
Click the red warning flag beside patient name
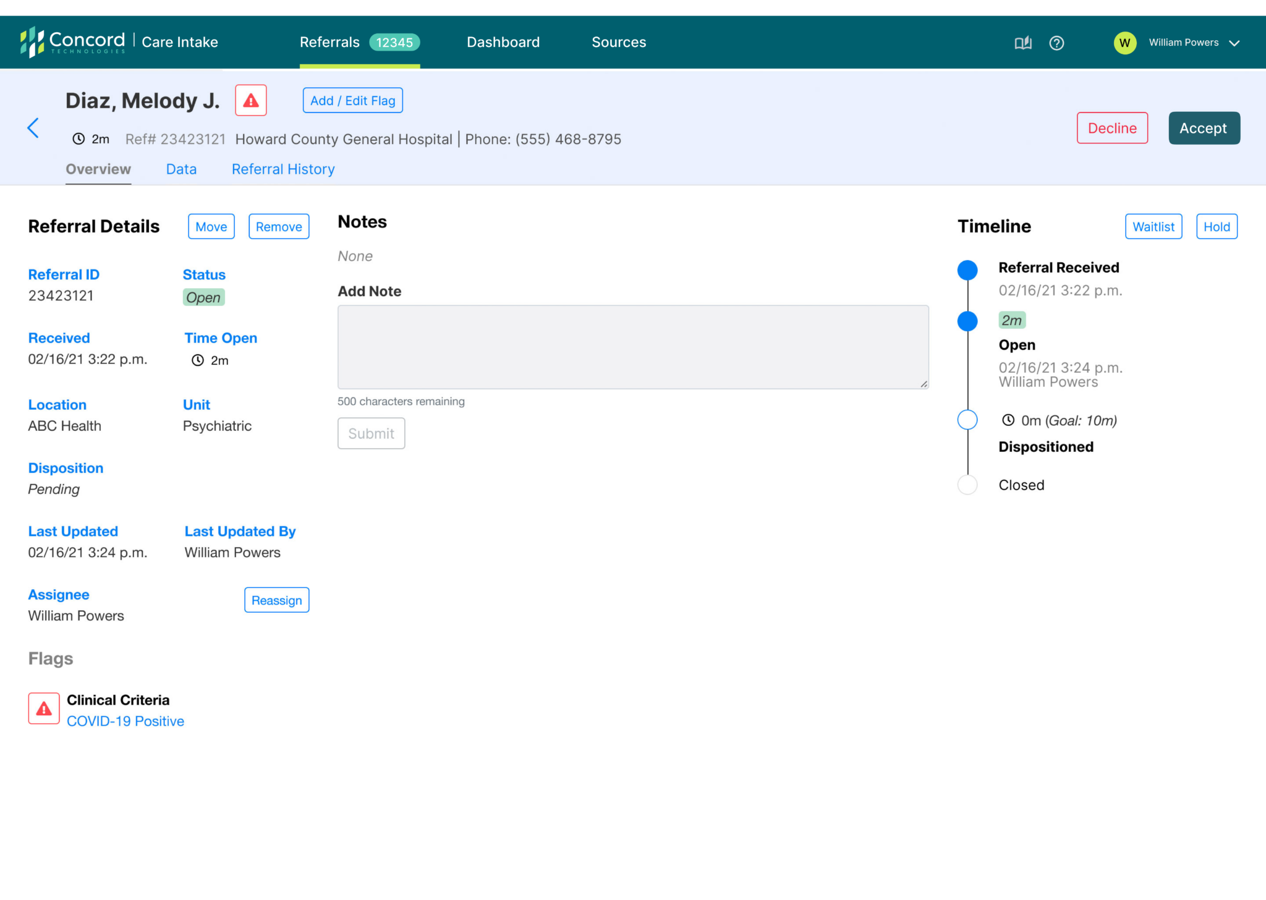pyautogui.click(x=250, y=100)
